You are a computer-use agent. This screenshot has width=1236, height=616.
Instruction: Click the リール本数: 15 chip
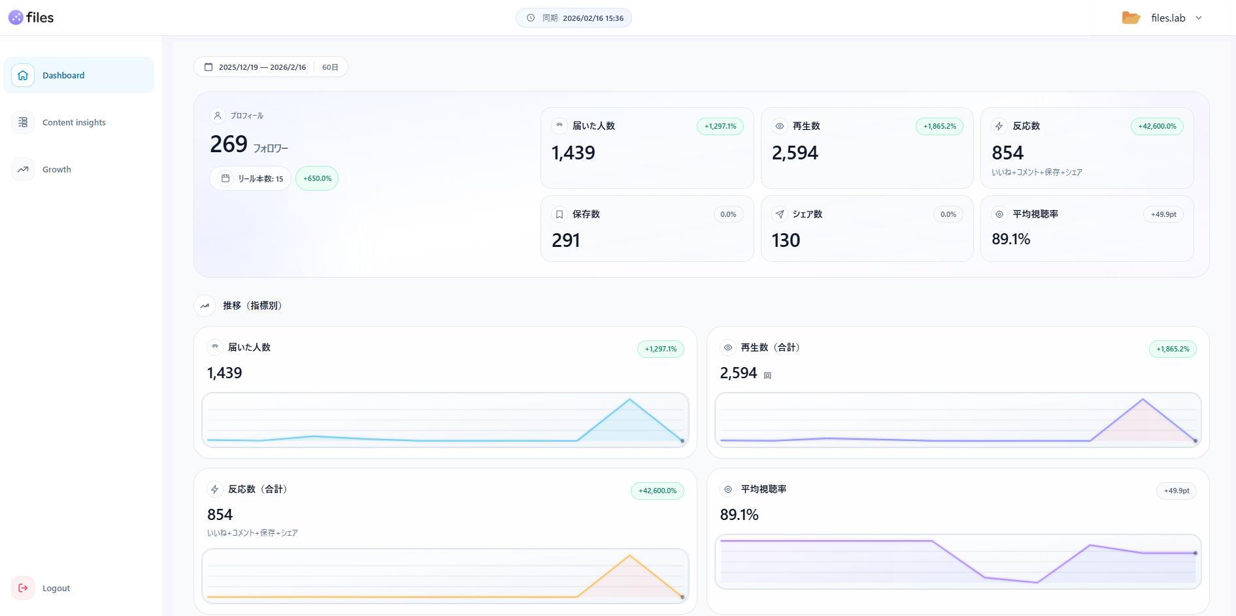[251, 178]
